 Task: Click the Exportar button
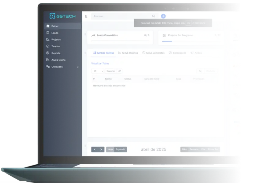pyautogui.click(x=111, y=71)
